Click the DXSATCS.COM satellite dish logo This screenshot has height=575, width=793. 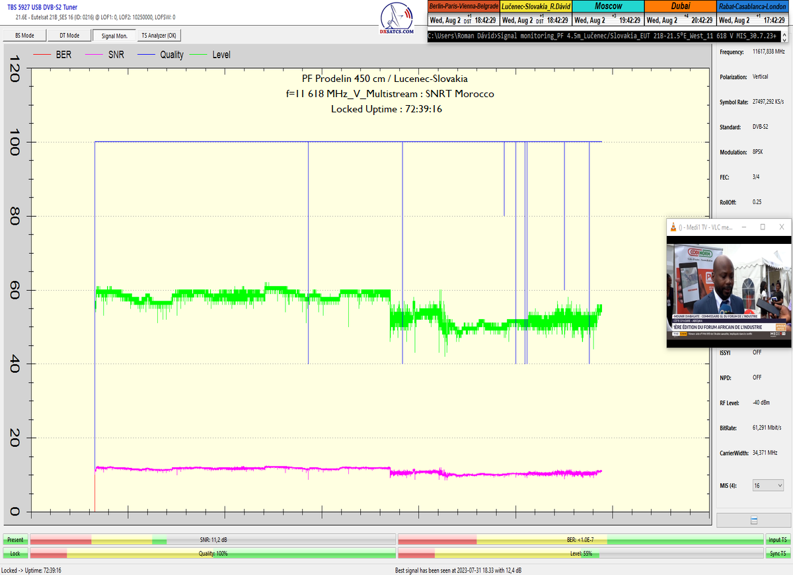[x=397, y=18]
